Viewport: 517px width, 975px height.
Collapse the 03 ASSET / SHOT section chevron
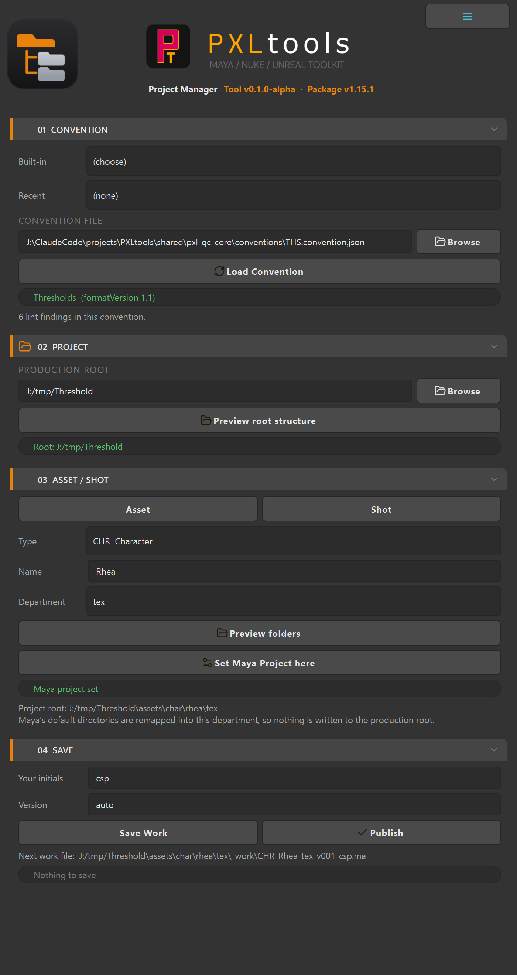(x=494, y=479)
